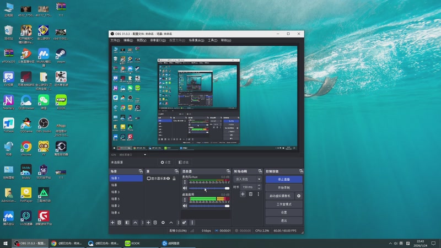Open chrome desktop shortcut
This screenshot has height=248, width=441.
[x=26, y=148]
